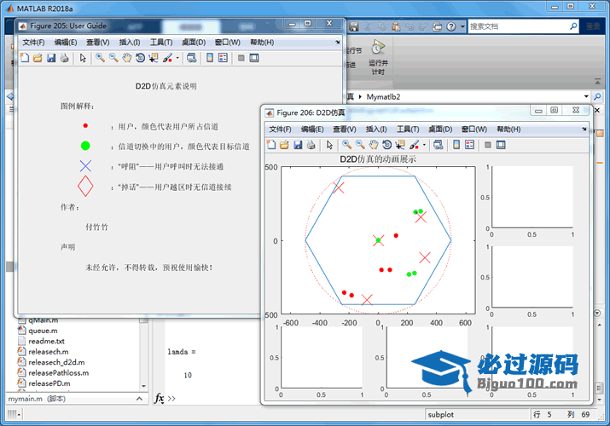Click the fx function browser icon
The height and width of the screenshot is (426, 610).
coord(160,399)
